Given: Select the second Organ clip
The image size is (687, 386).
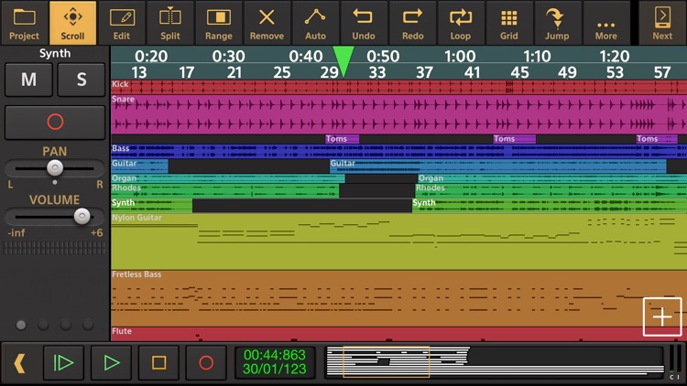Looking at the screenshot, I should tap(552, 178).
